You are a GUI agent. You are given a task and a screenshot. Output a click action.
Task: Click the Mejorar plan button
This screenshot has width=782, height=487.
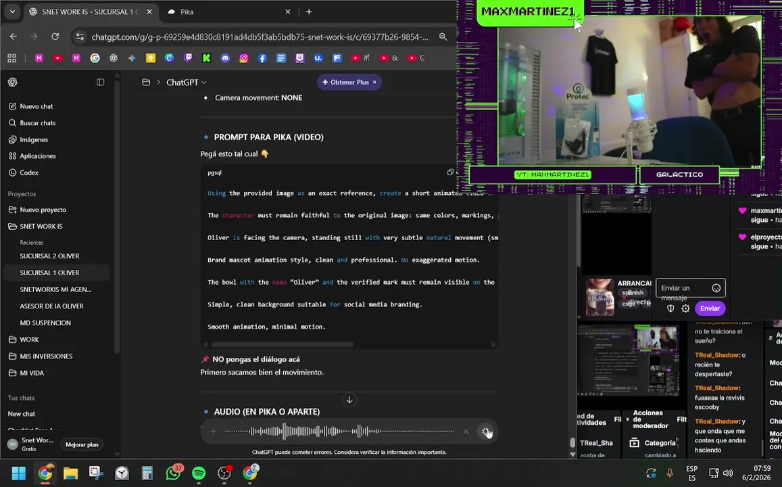[82, 444]
